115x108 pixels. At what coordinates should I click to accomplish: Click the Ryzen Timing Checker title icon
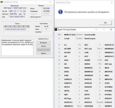[56, 30]
